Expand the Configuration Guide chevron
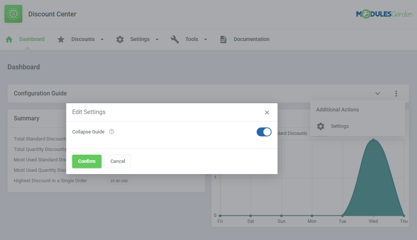 [377, 94]
